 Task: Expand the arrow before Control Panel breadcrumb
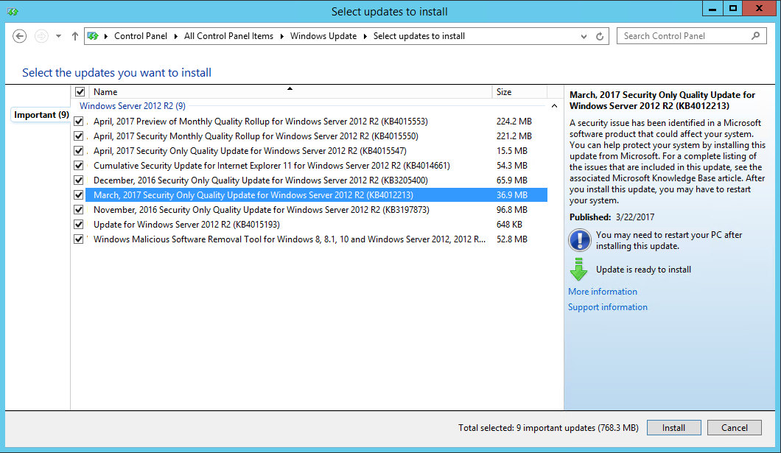[x=105, y=36]
